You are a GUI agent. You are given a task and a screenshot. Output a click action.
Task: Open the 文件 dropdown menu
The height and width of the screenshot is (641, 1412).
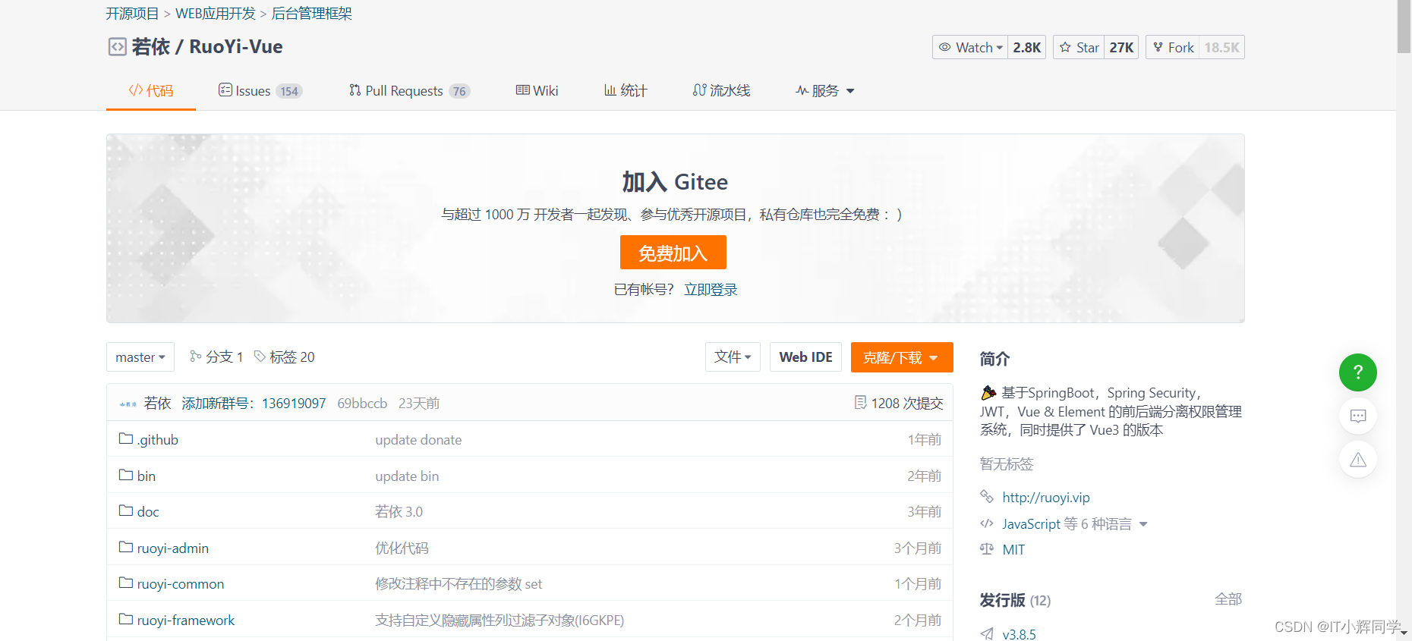pyautogui.click(x=733, y=357)
